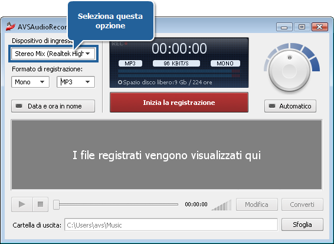
Task: Click Inizia la registrazione button
Action: (x=179, y=103)
